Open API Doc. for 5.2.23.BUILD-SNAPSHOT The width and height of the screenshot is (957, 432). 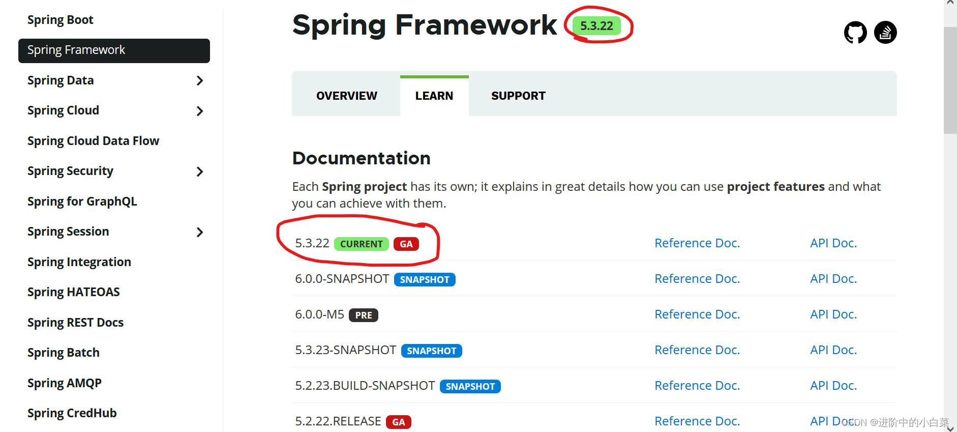coord(833,386)
